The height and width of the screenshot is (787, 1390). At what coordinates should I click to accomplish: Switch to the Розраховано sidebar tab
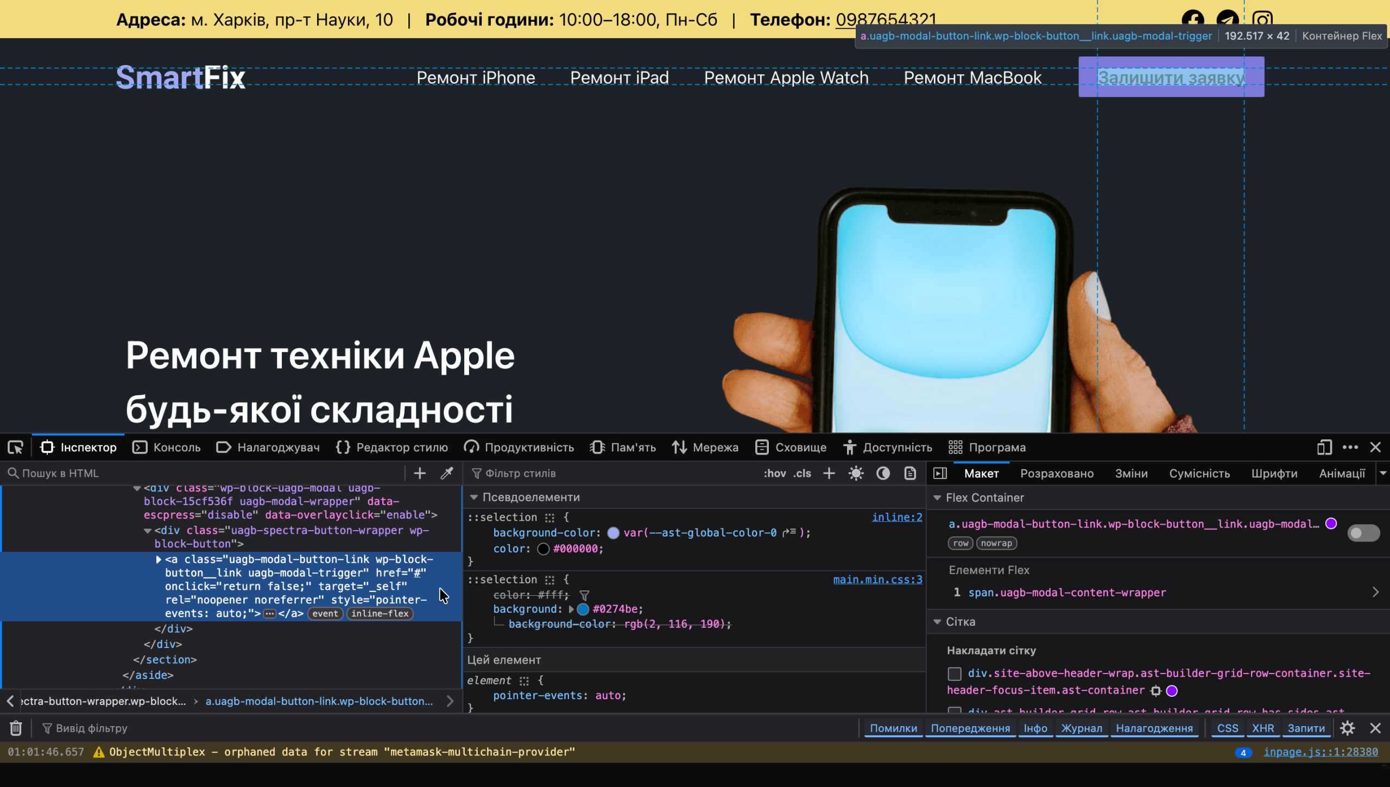click(1057, 473)
